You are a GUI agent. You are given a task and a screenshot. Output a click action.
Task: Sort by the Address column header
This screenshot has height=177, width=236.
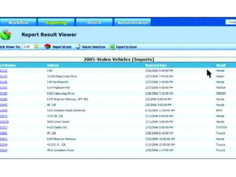pyautogui.click(x=53, y=65)
